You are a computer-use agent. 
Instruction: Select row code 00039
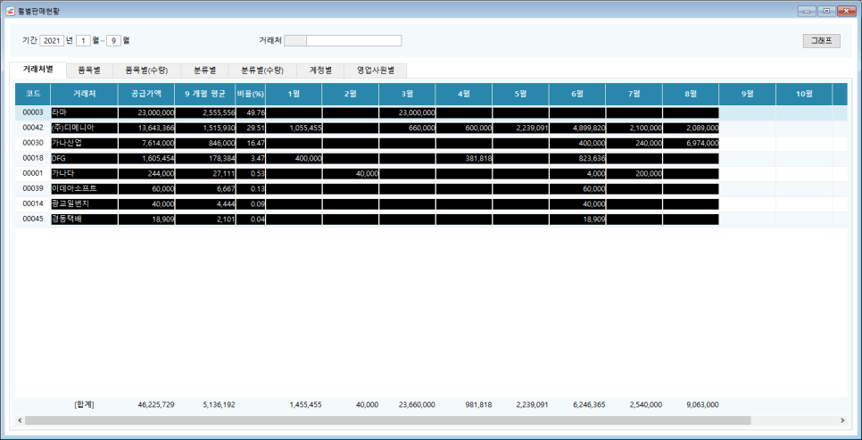(33, 188)
